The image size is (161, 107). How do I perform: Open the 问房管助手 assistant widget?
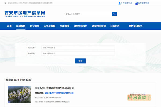[x=139, y=97]
